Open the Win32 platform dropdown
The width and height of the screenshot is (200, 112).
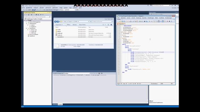click(x=71, y=10)
